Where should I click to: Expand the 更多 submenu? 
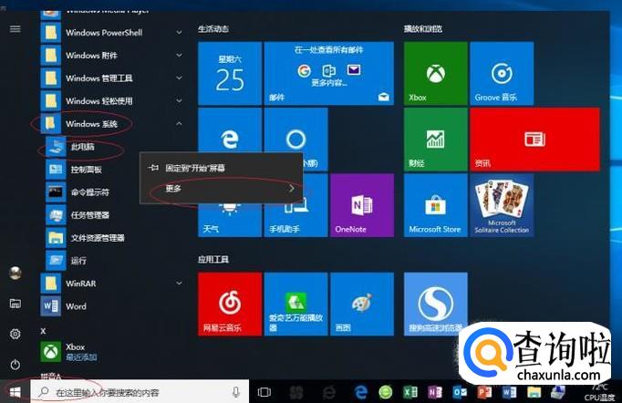click(x=228, y=189)
